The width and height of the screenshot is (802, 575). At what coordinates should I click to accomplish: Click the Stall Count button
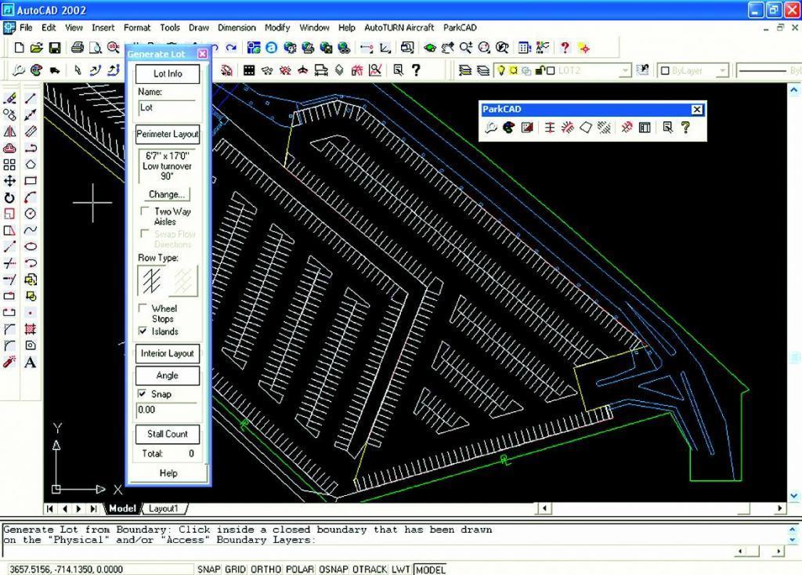168,434
